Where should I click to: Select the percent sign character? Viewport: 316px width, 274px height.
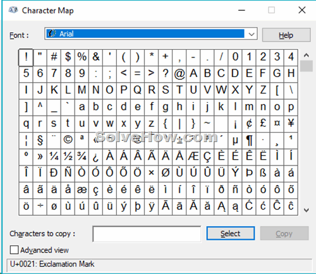pos(82,57)
